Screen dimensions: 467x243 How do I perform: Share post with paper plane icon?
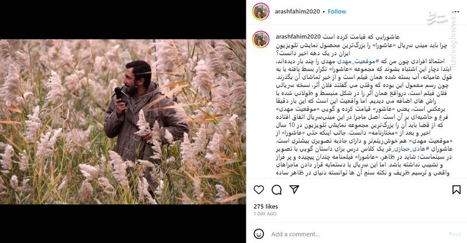click(294, 189)
